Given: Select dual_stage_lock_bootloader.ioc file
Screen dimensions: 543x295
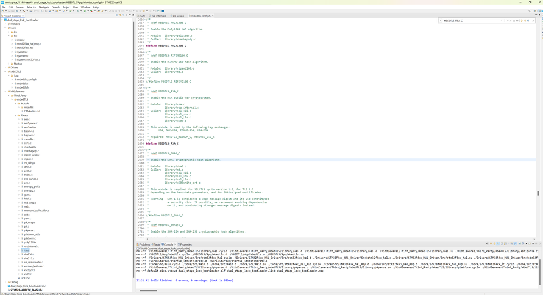Looking at the screenshot, I should click(x=28, y=286).
